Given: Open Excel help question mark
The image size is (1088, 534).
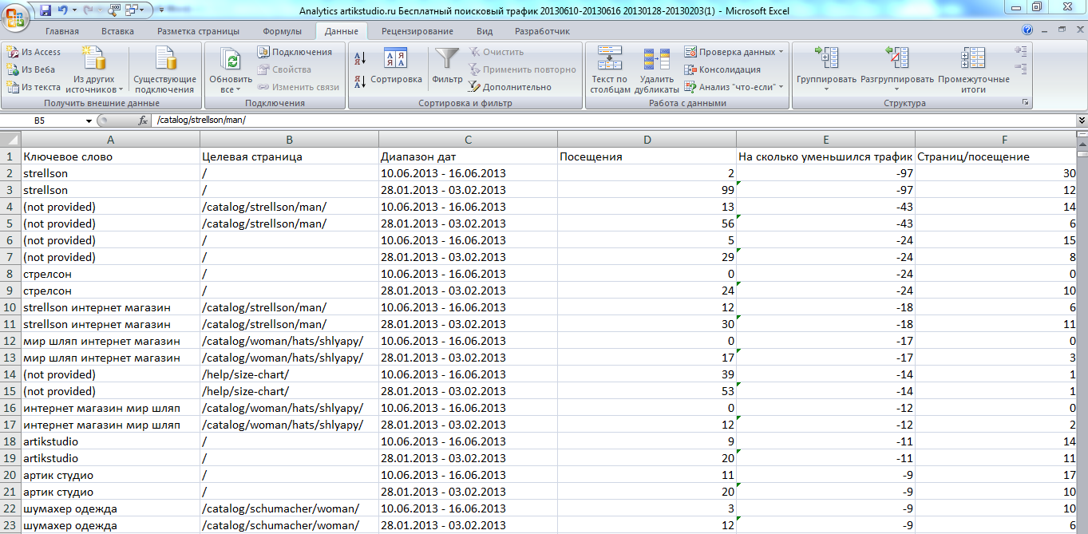Looking at the screenshot, I should pyautogui.click(x=1027, y=30).
